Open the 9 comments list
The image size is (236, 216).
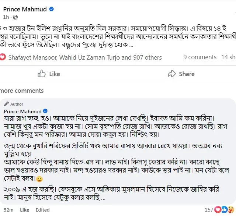tap(200, 57)
